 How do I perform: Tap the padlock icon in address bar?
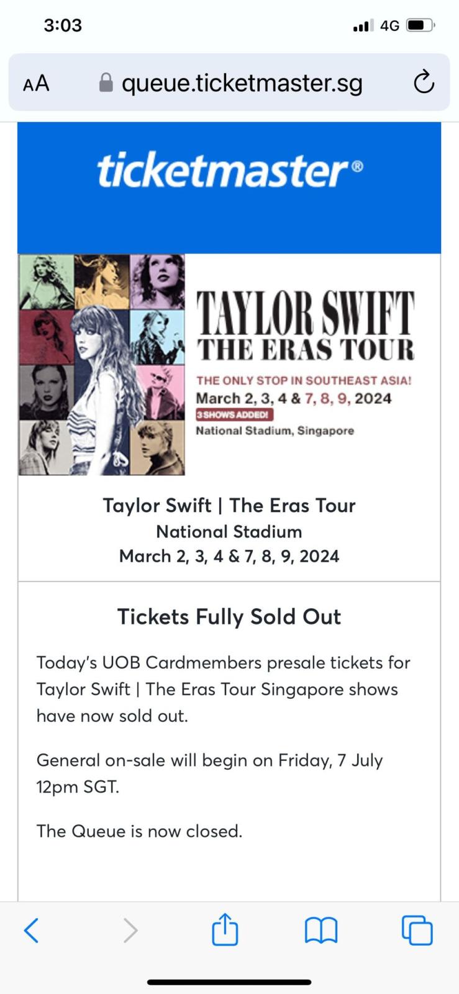pos(106,83)
